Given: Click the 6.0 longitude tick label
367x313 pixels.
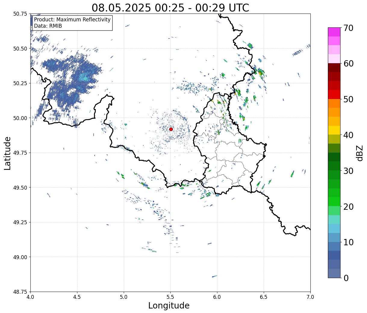Looking at the screenshot, I should coord(217,297).
